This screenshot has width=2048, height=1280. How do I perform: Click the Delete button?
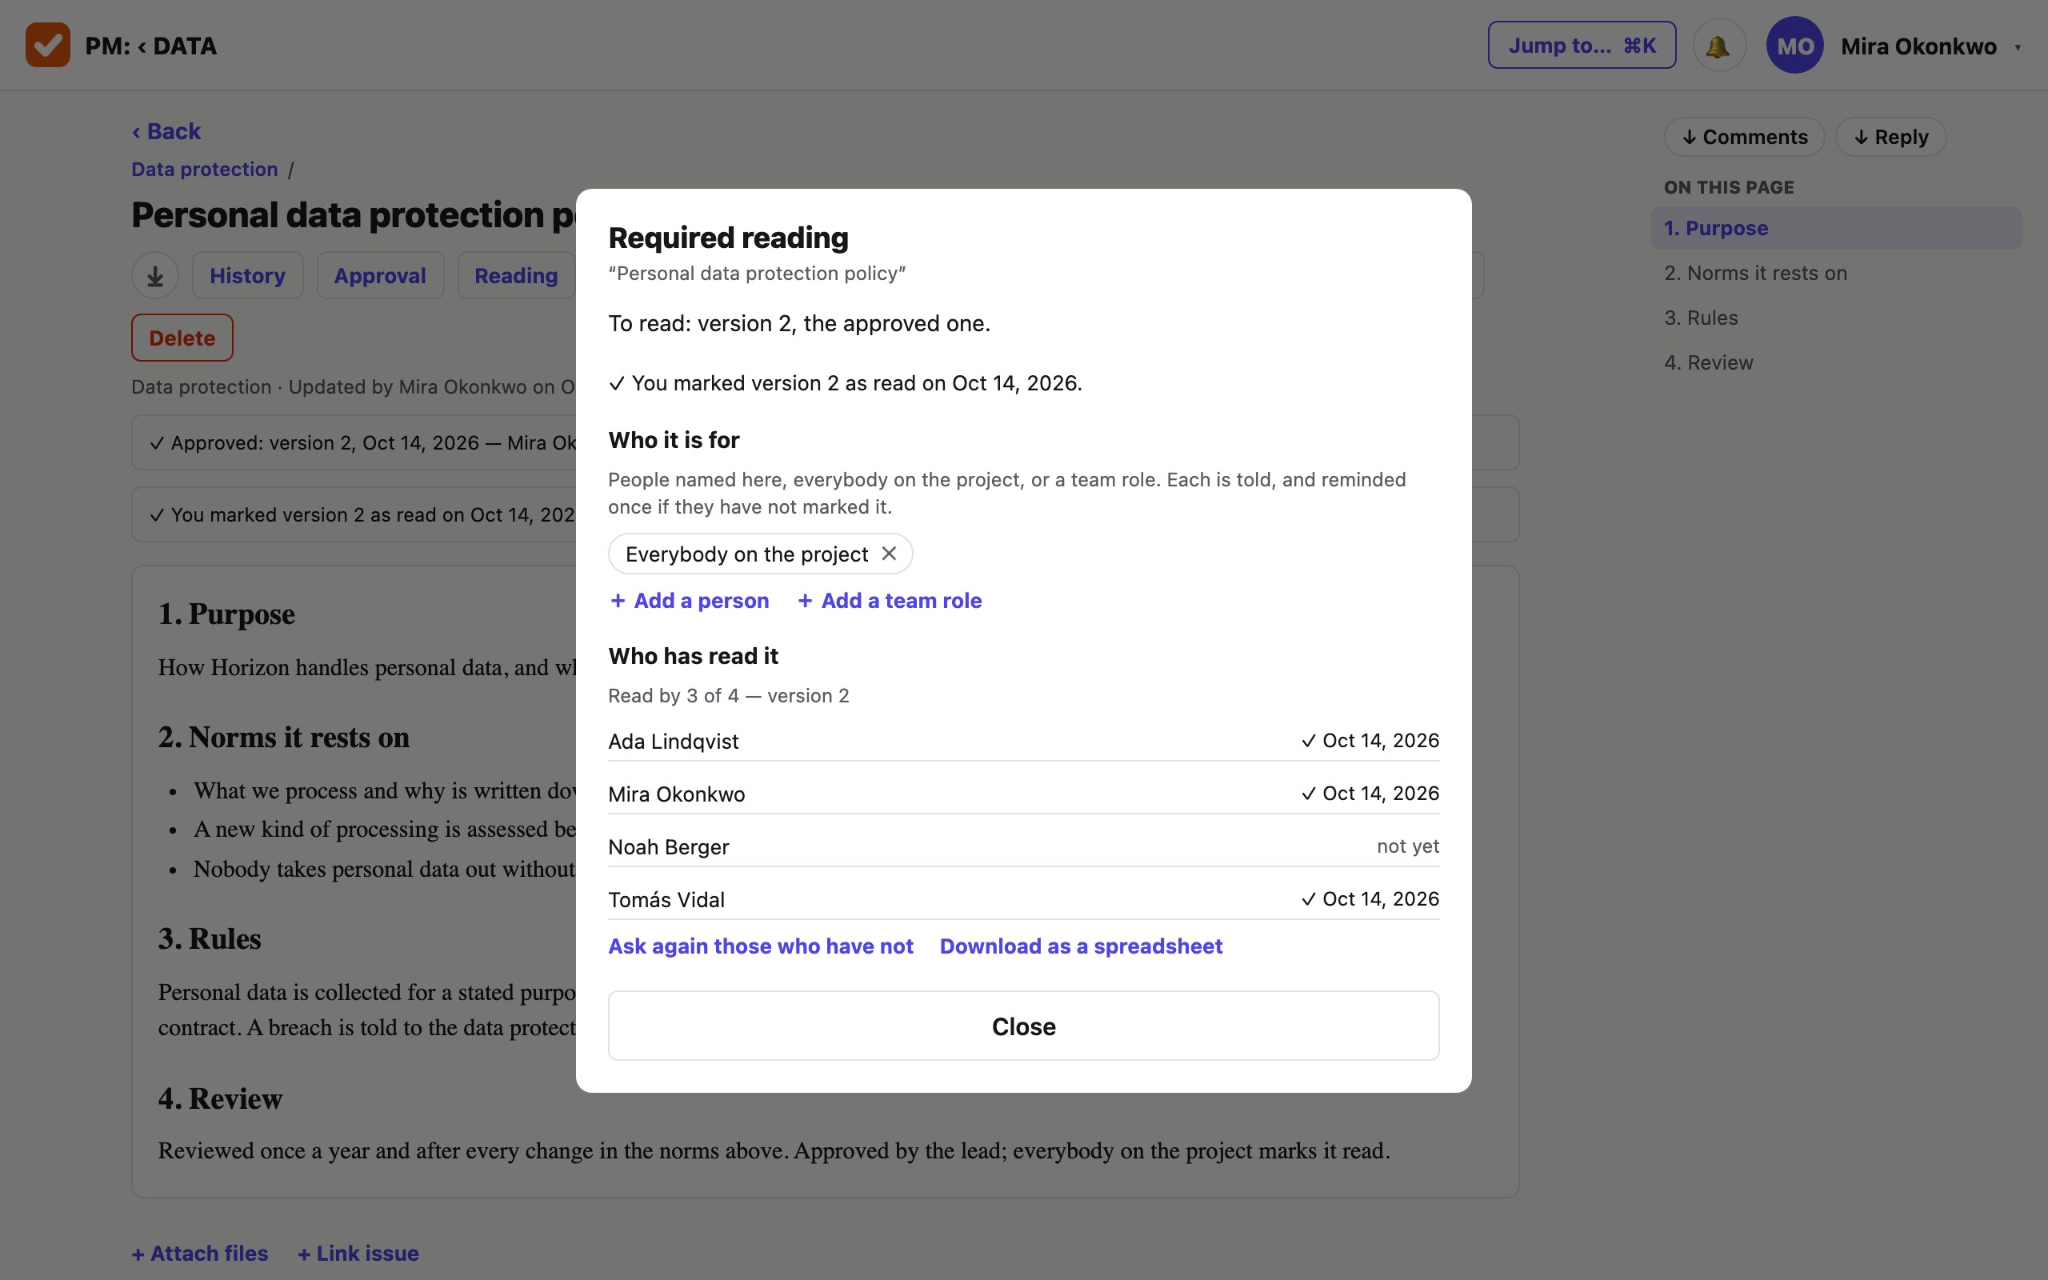click(x=182, y=338)
